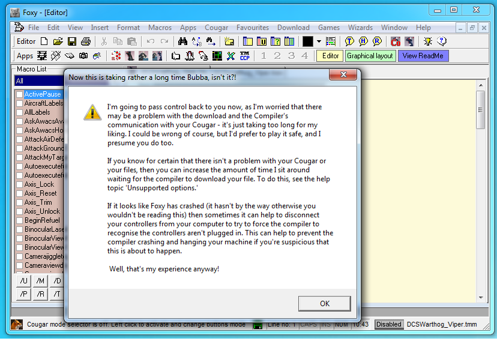Click the /R modifier button
Screen dimensions: 497x341
coord(40,294)
